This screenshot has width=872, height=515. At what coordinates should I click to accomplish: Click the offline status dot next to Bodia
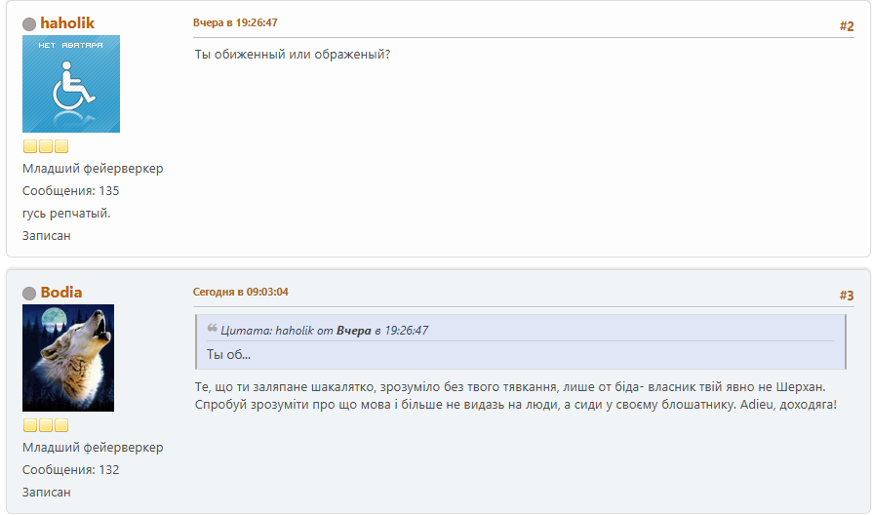point(29,293)
